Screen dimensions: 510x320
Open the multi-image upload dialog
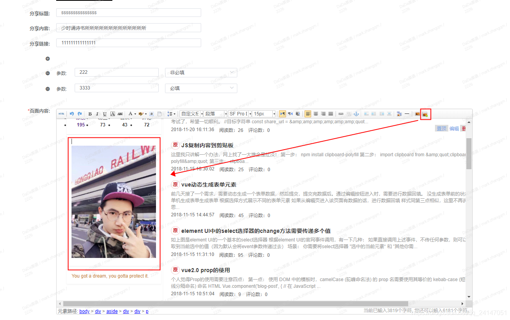point(425,114)
